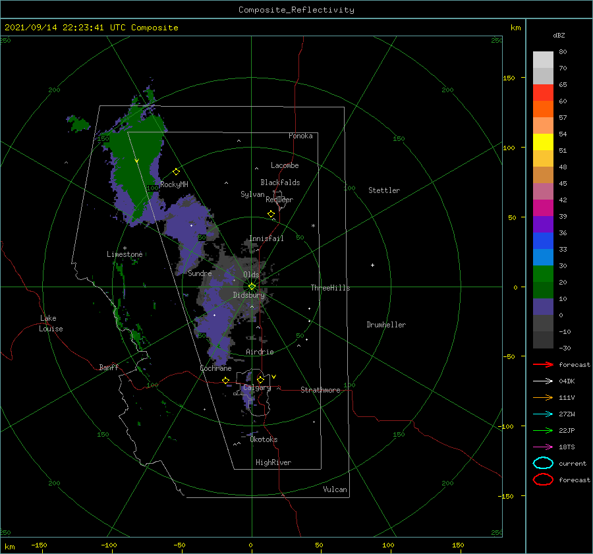593x554 pixels.
Task: Click the Composite_Reflectivity title text
Action: pyautogui.click(x=296, y=10)
